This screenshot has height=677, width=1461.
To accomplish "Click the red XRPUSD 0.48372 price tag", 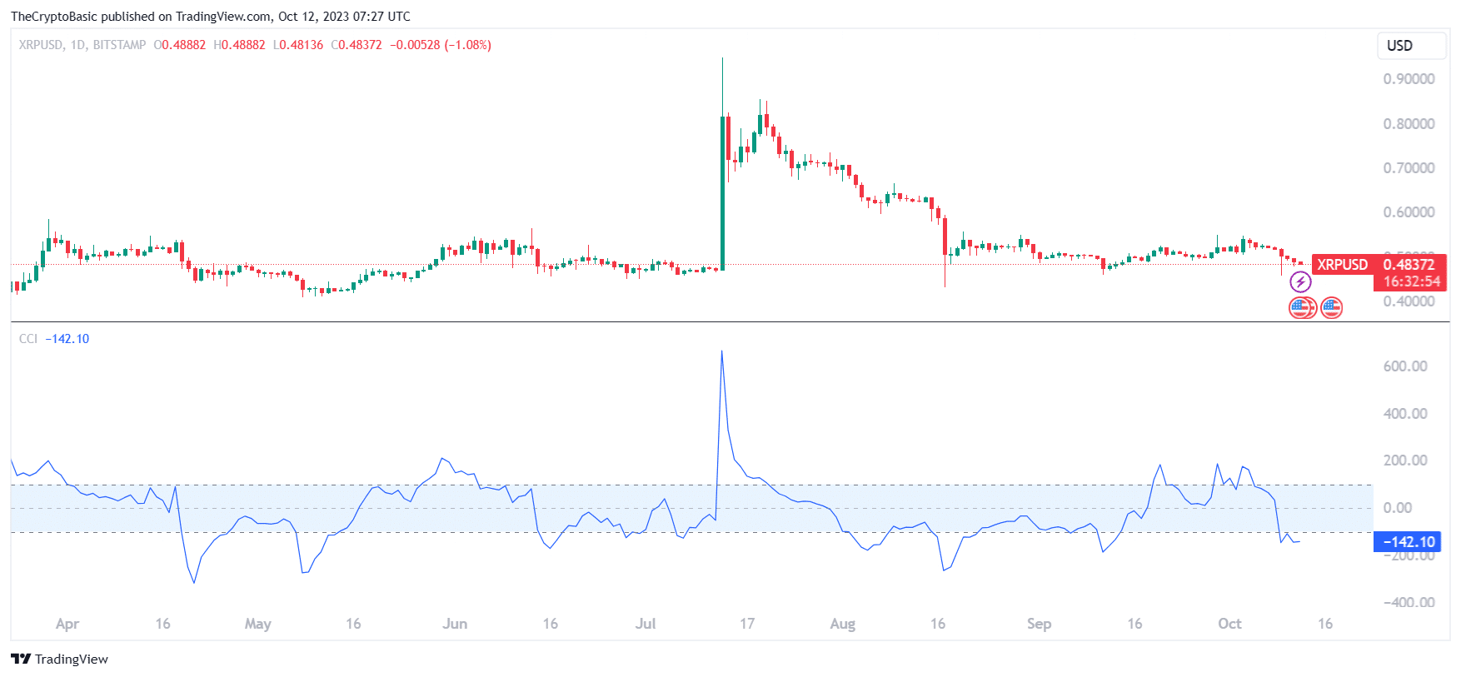I will [1379, 265].
